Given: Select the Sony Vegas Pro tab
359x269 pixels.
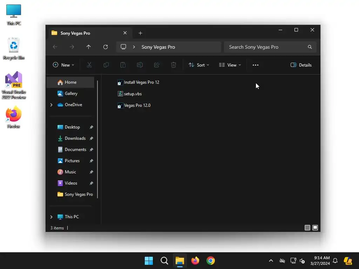Looking at the screenshot, I should coord(90,33).
